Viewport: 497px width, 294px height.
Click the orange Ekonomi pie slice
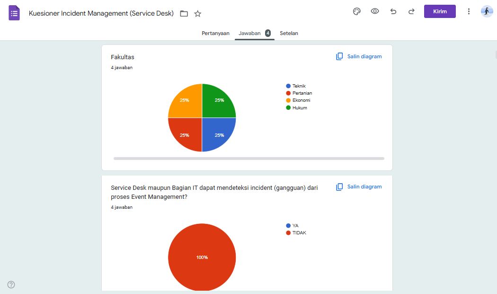point(185,101)
